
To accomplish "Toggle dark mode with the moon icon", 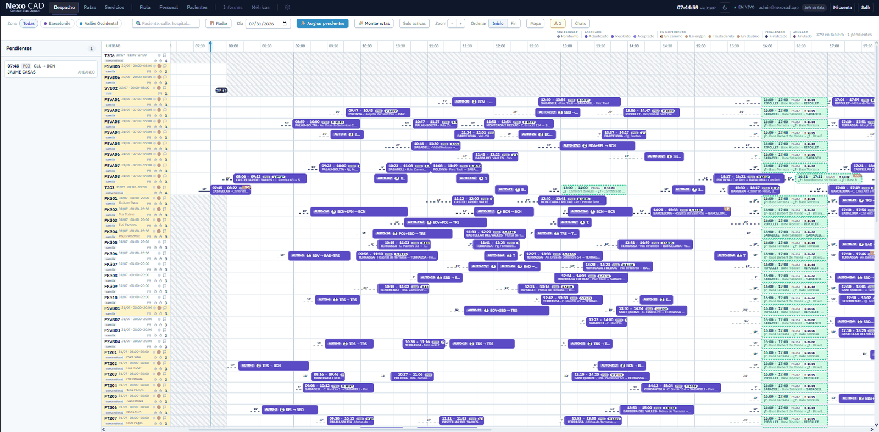I will (x=725, y=8).
